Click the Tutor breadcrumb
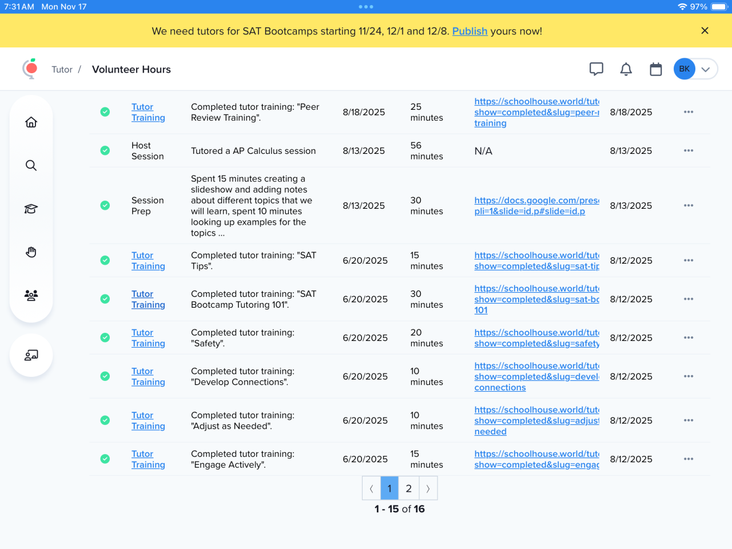Image resolution: width=732 pixels, height=549 pixels. click(x=62, y=69)
